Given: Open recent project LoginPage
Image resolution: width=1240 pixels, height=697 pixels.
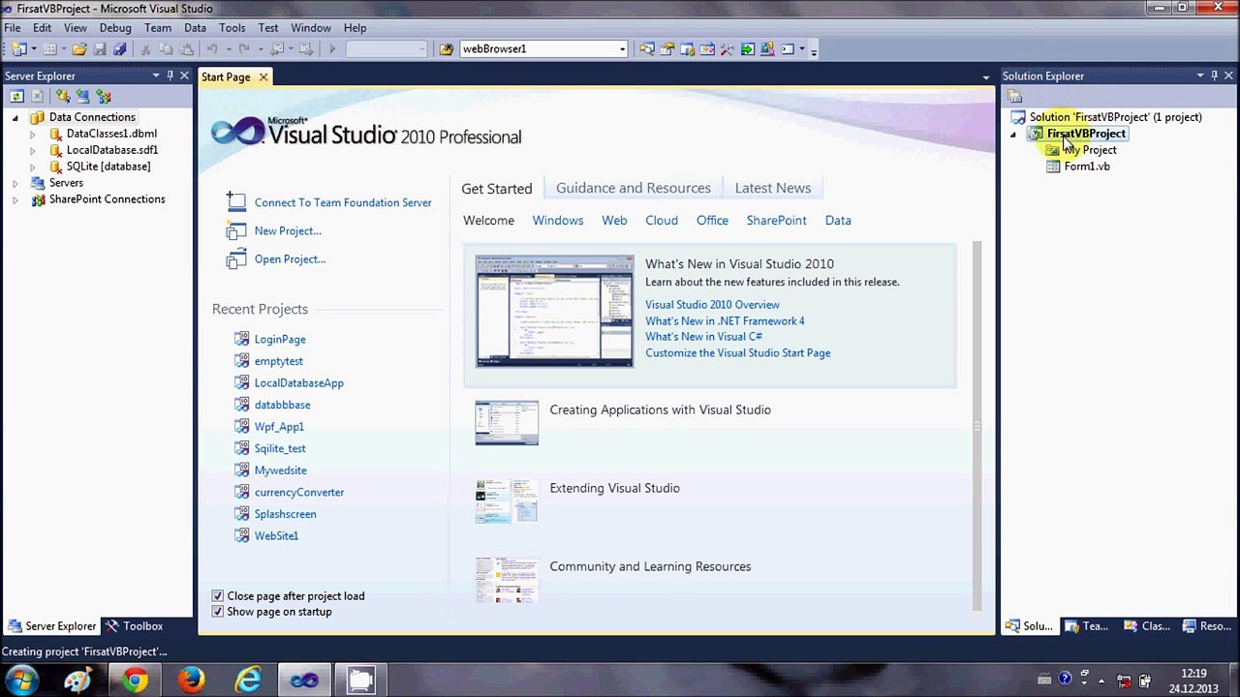Looking at the screenshot, I should 280,340.
